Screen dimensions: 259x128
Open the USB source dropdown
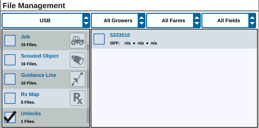46,21
